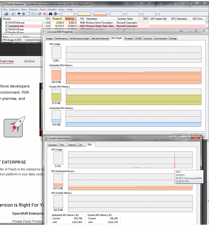Open the Handle menu
Screen dimensions: 209x225
[x=52, y=10]
